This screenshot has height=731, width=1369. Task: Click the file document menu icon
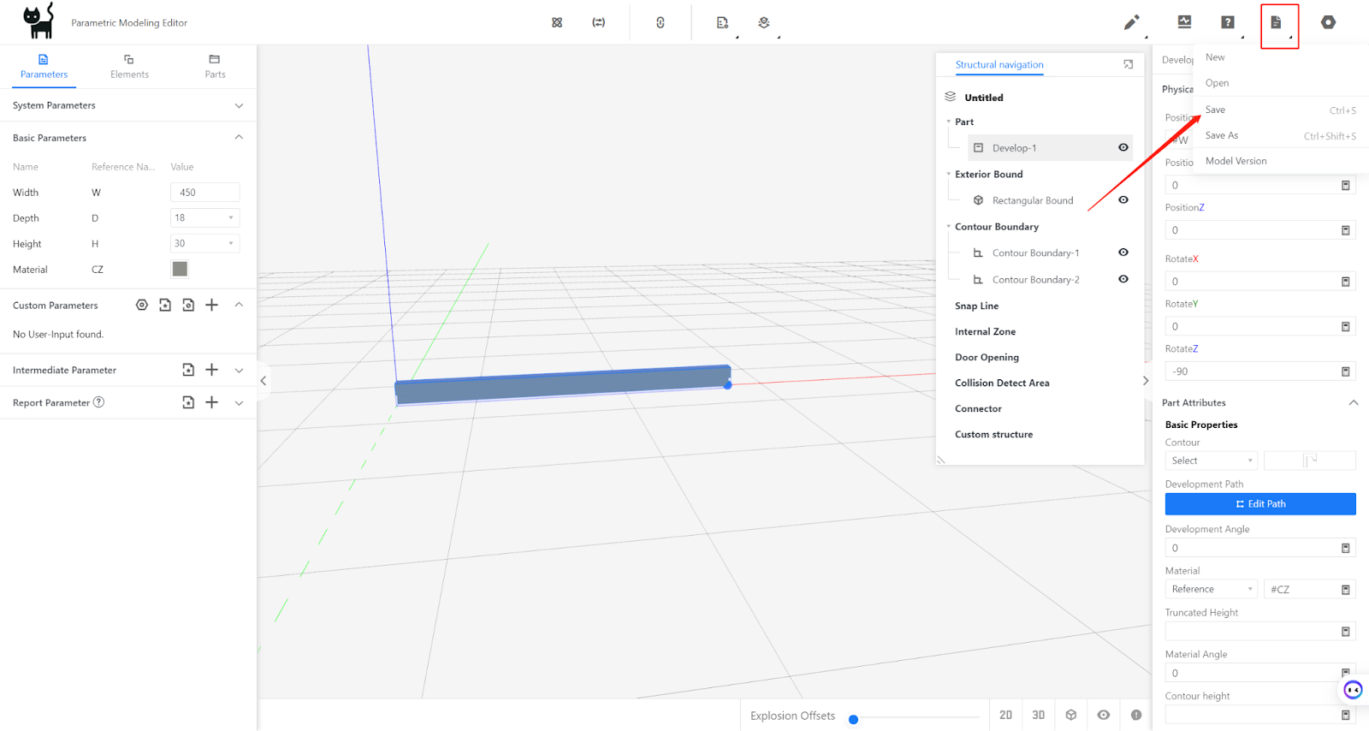(1276, 23)
